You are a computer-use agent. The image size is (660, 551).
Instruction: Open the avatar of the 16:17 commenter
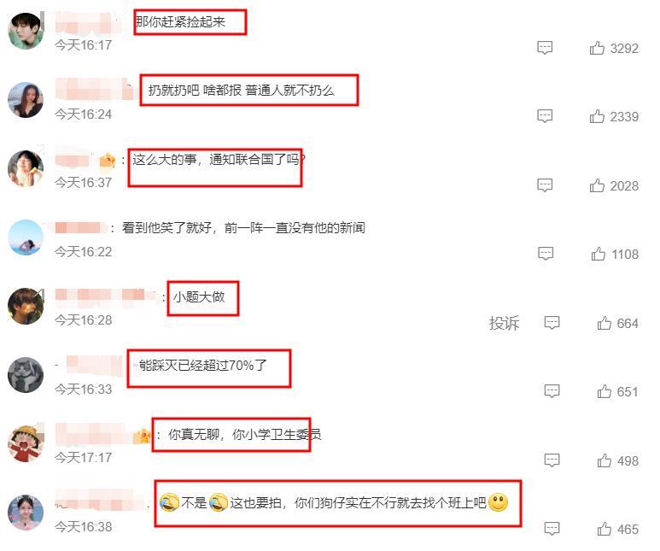(26, 31)
